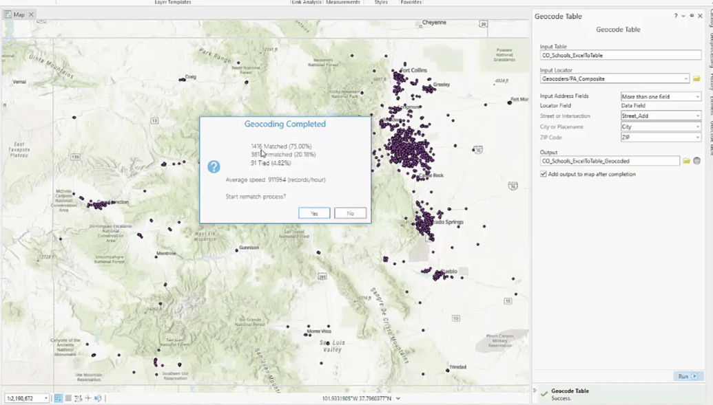Screen dimensions: 713x405
Task: Toggle the selection list icon near scale box
Action: (x=78, y=397)
